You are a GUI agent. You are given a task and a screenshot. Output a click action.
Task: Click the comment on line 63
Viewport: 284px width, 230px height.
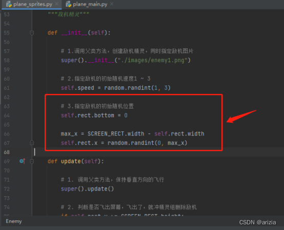(x=97, y=106)
